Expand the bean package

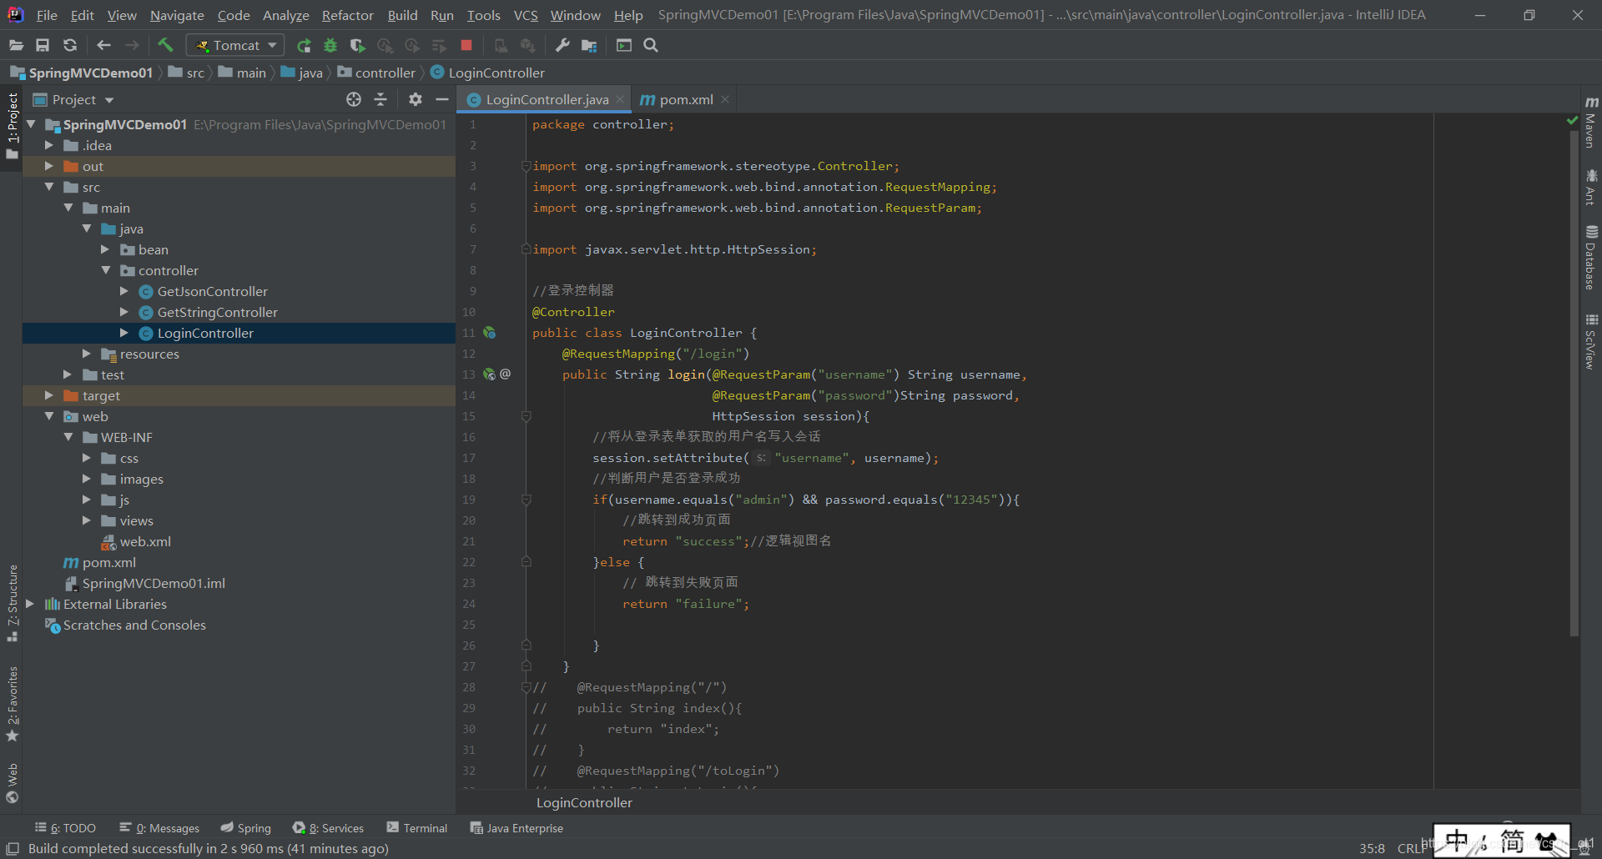(105, 249)
